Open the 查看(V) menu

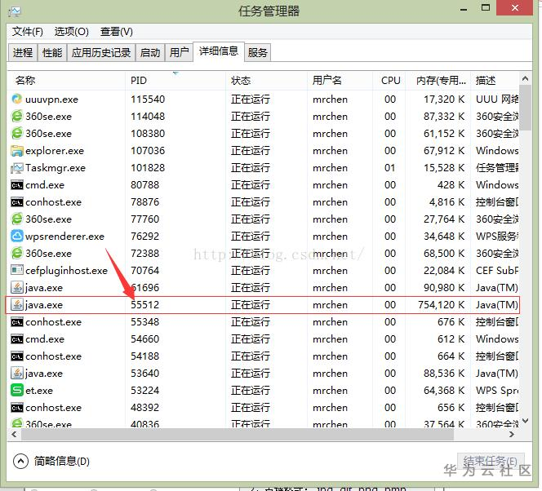117,32
